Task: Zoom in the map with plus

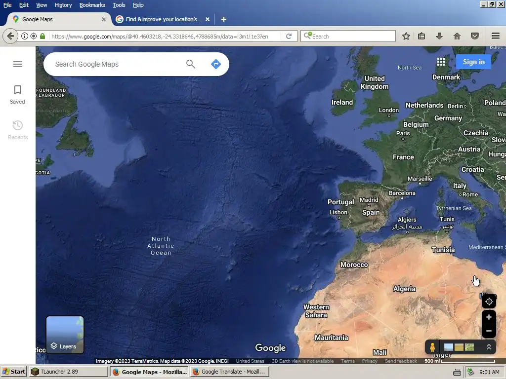Action: pyautogui.click(x=489, y=317)
